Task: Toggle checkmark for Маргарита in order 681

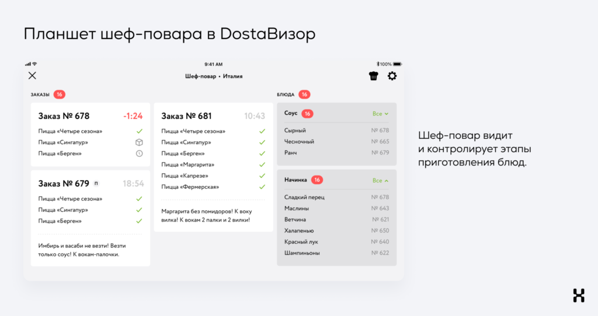Action: (x=262, y=164)
